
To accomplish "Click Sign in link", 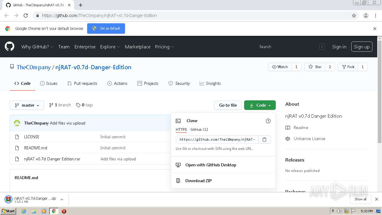I will pyautogui.click(x=339, y=47).
